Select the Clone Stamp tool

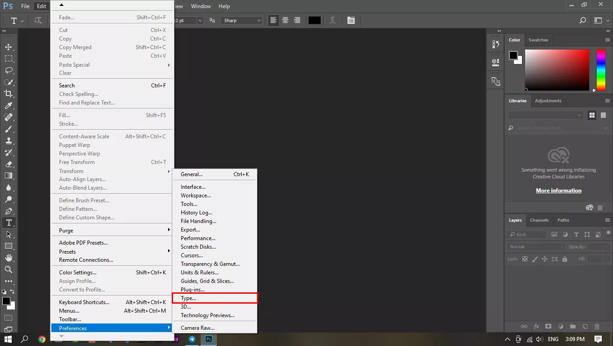pyautogui.click(x=9, y=141)
